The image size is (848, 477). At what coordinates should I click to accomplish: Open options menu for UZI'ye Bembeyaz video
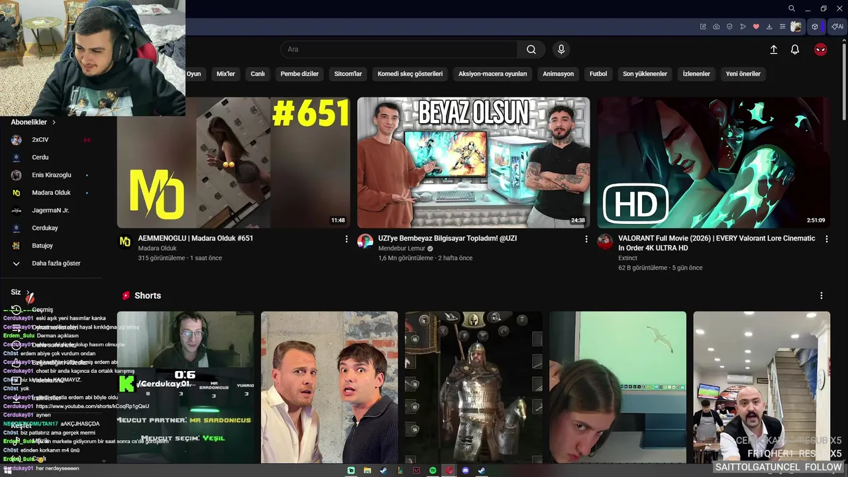pyautogui.click(x=586, y=238)
